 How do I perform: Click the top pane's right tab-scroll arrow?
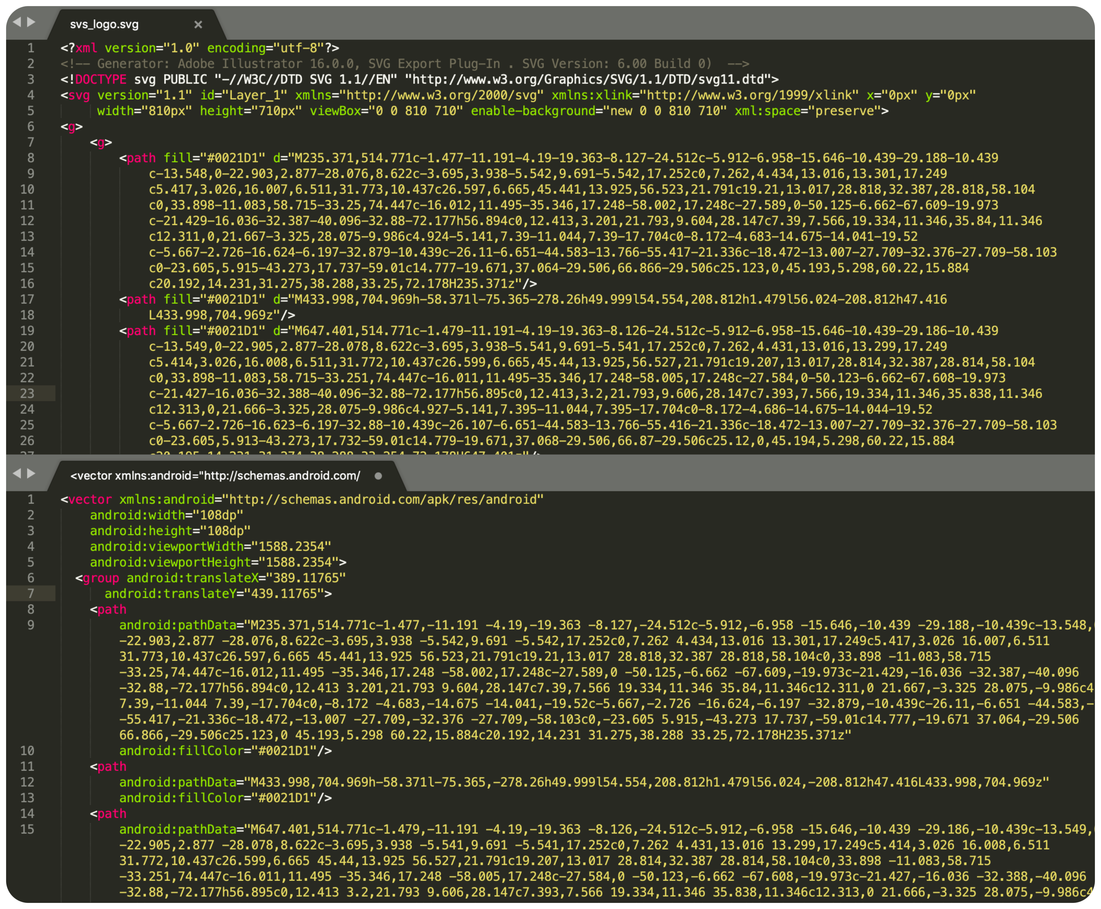tap(31, 22)
